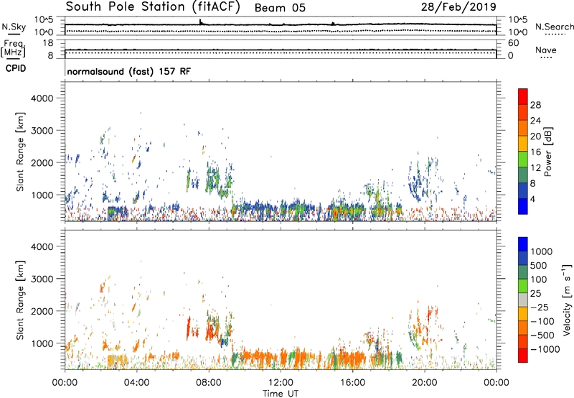The width and height of the screenshot is (574, 398).
Task: Click the "N.Sky" legend label
Action: (14, 27)
